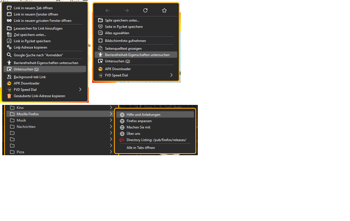This screenshot has height=221, width=350.
Task: Open 'Firefox anpassen' bookmark
Action: tap(155, 121)
